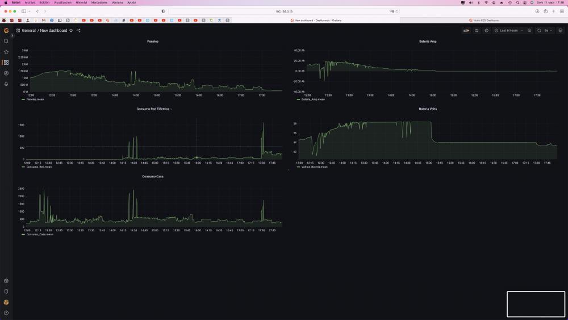Open the Explore compass icon
568x320 pixels.
(x=6, y=73)
